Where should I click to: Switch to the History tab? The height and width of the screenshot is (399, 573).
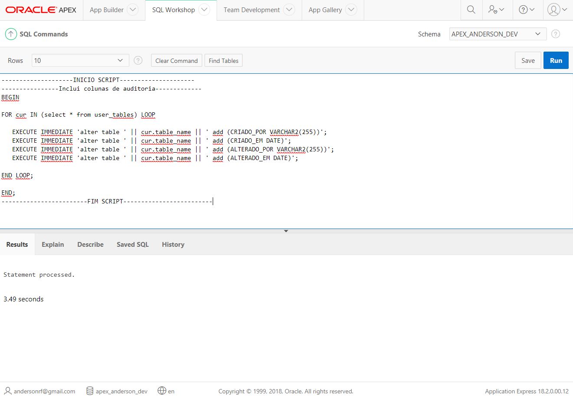pyautogui.click(x=173, y=244)
